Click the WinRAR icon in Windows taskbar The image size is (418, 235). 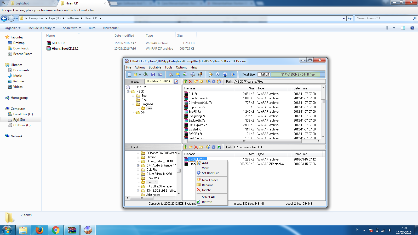[x=72, y=230]
